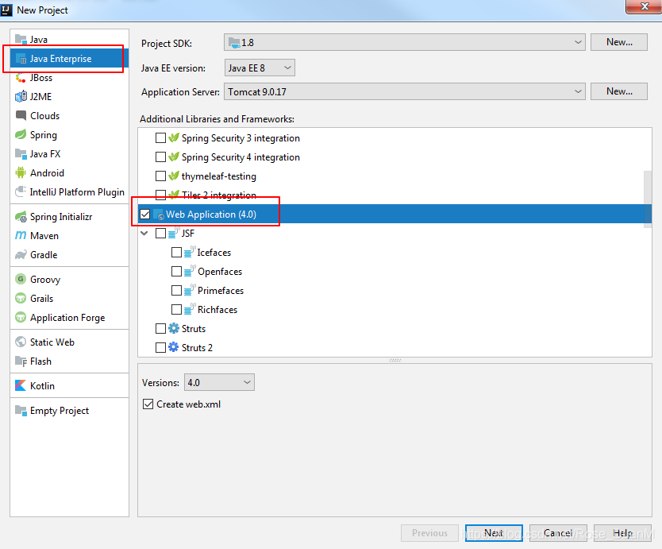The height and width of the screenshot is (549, 662).
Task: Select the 'Gradle' project type label
Action: click(x=44, y=255)
